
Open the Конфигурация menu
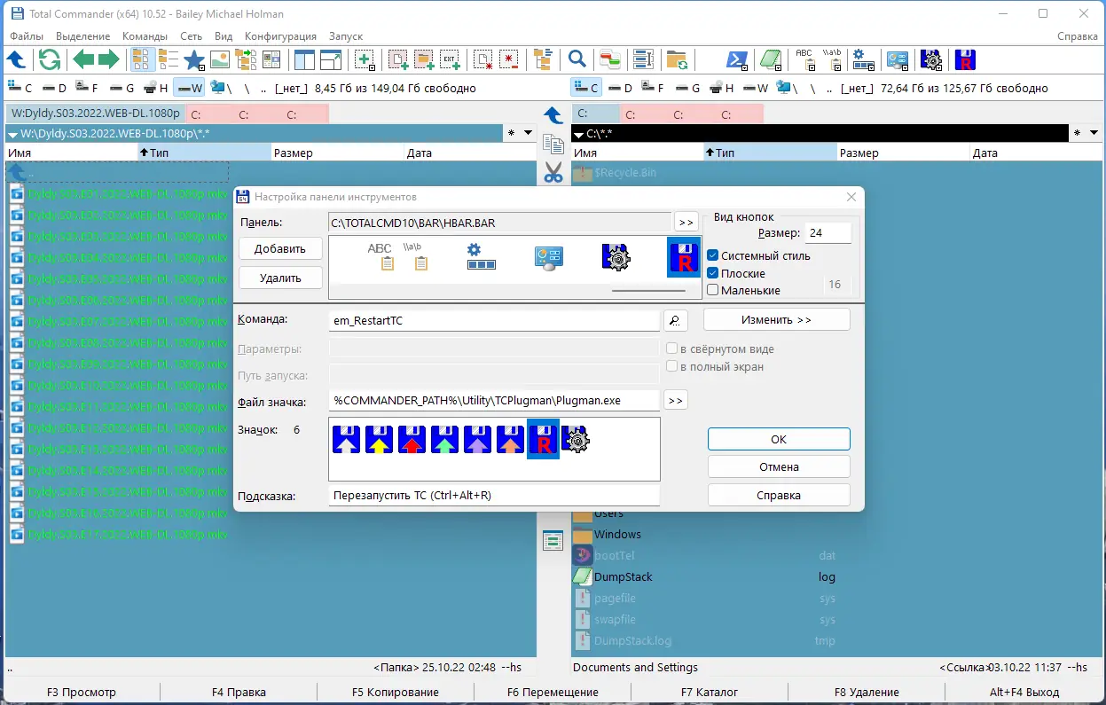pyautogui.click(x=280, y=36)
